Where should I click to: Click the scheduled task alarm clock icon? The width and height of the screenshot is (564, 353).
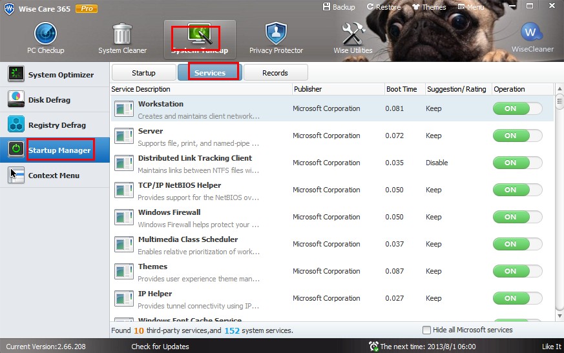(x=373, y=346)
